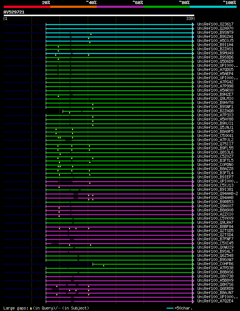Open hit UniRef100_B9I1H4
Image resolution: width=240 pixels, height=311 pixels.
(x=216, y=45)
